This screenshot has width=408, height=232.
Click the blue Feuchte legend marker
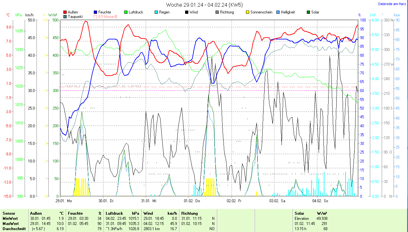(96, 12)
